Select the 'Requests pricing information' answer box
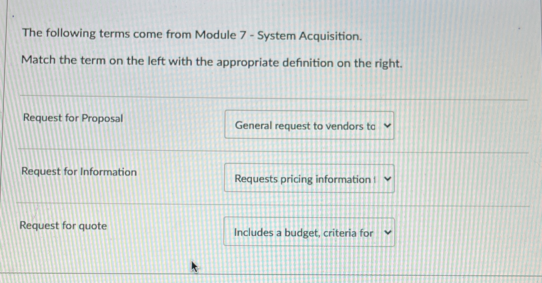542x283 pixels. (309, 179)
